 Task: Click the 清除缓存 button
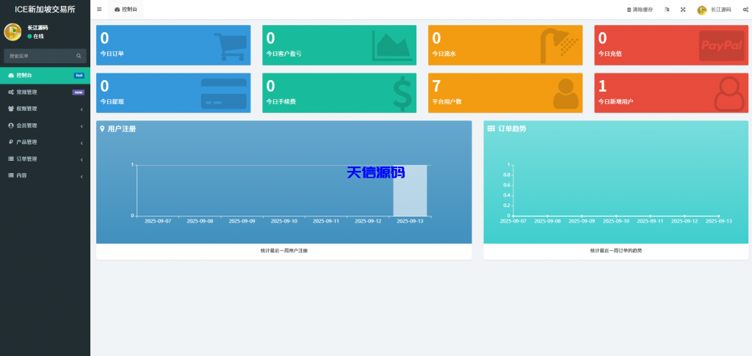click(x=640, y=10)
